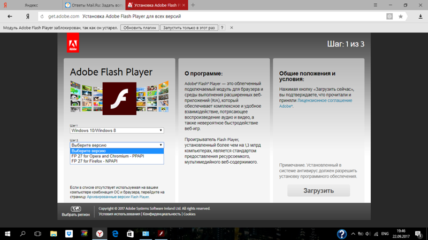The width and height of the screenshot is (428, 240).
Task: Dismiss the Flash blocked notification bar
Action: tap(232, 28)
